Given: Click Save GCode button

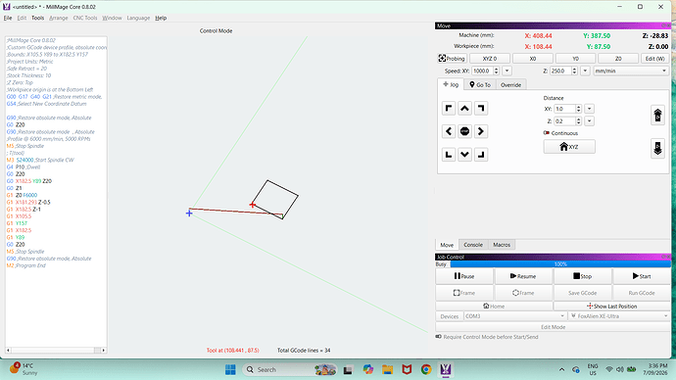Looking at the screenshot, I should point(583,293).
